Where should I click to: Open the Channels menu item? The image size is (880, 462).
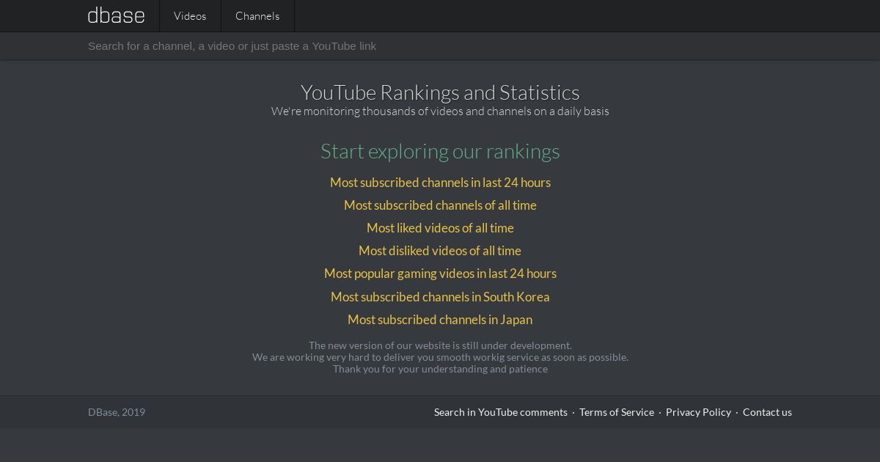(x=257, y=15)
